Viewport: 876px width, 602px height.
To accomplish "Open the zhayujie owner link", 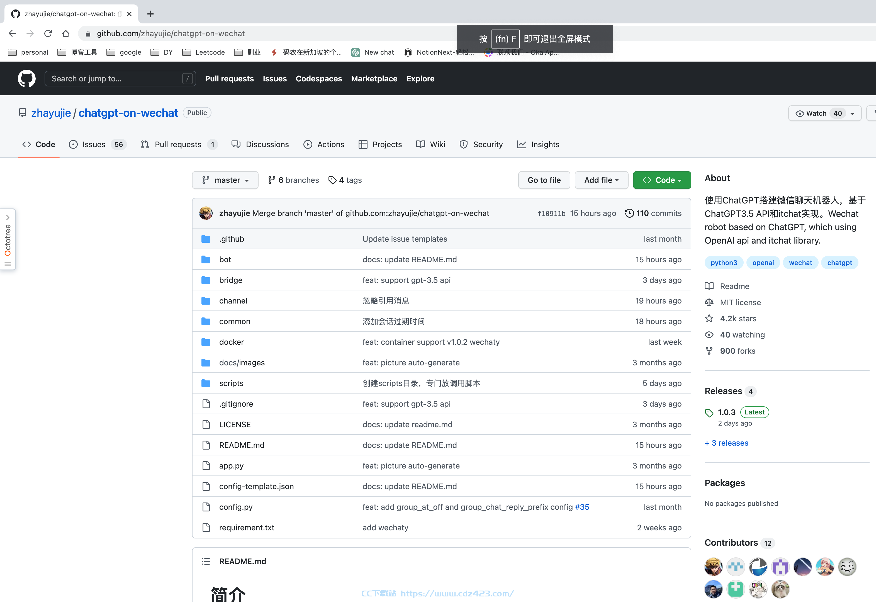I will (x=51, y=113).
